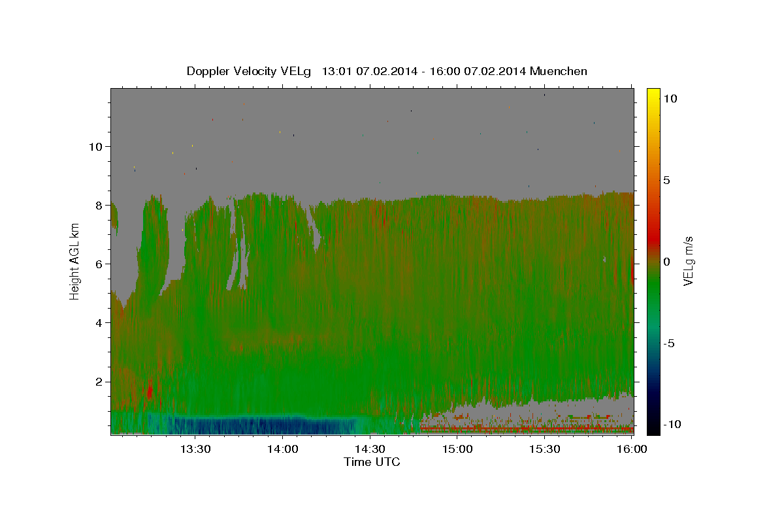Select the 13:30 time tick label

[195, 450]
